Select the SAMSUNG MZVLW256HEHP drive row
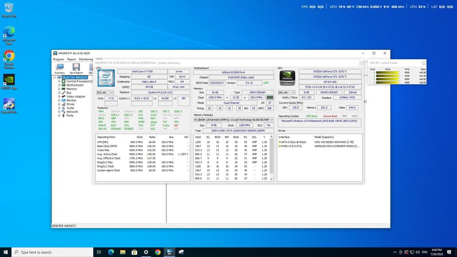This screenshot has width=457, height=257. (x=319, y=146)
